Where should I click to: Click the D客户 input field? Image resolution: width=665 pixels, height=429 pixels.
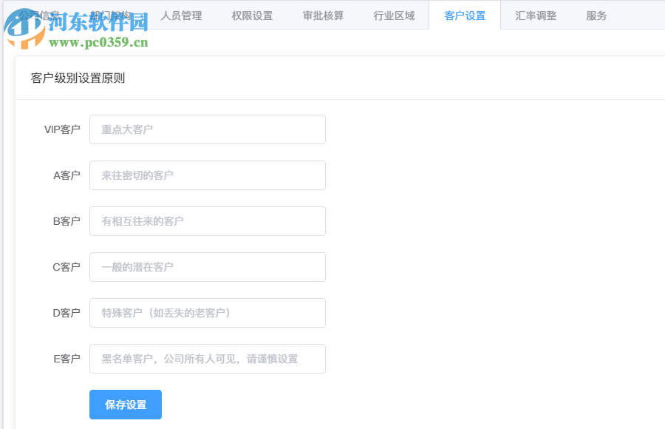click(x=207, y=313)
